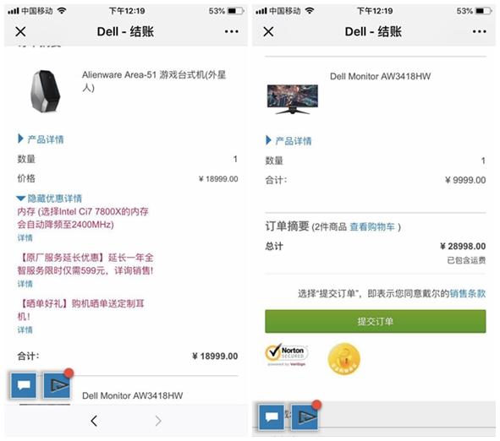Go forward using the browser forward arrow

click(158, 421)
